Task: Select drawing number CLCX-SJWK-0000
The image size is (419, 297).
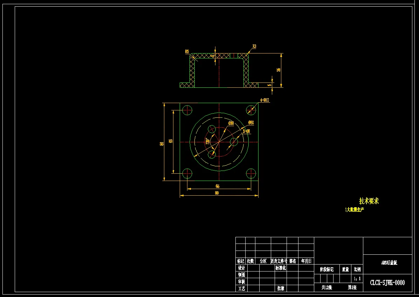Action: [x=387, y=283]
